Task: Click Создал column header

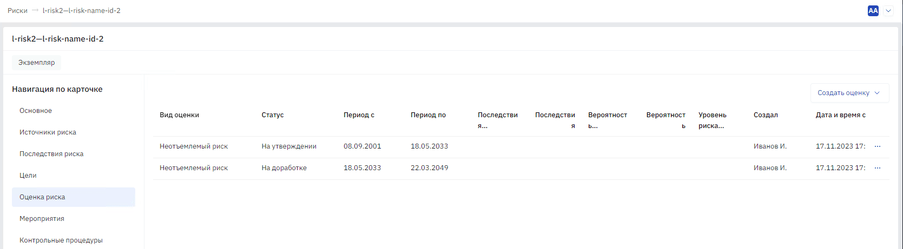Action: [766, 115]
